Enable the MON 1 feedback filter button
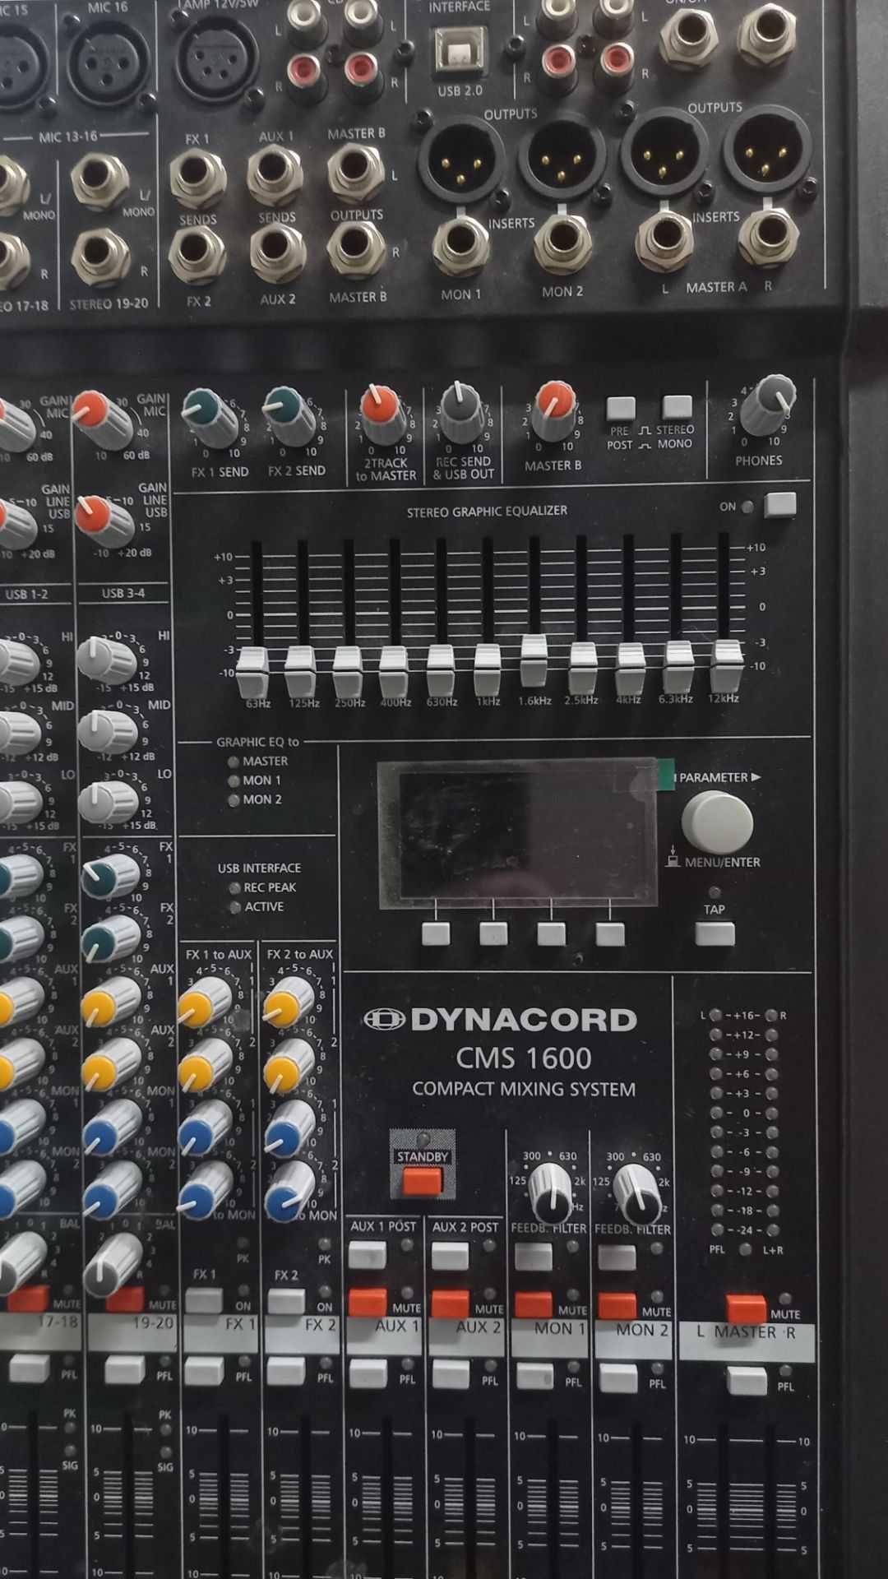 533,1257
